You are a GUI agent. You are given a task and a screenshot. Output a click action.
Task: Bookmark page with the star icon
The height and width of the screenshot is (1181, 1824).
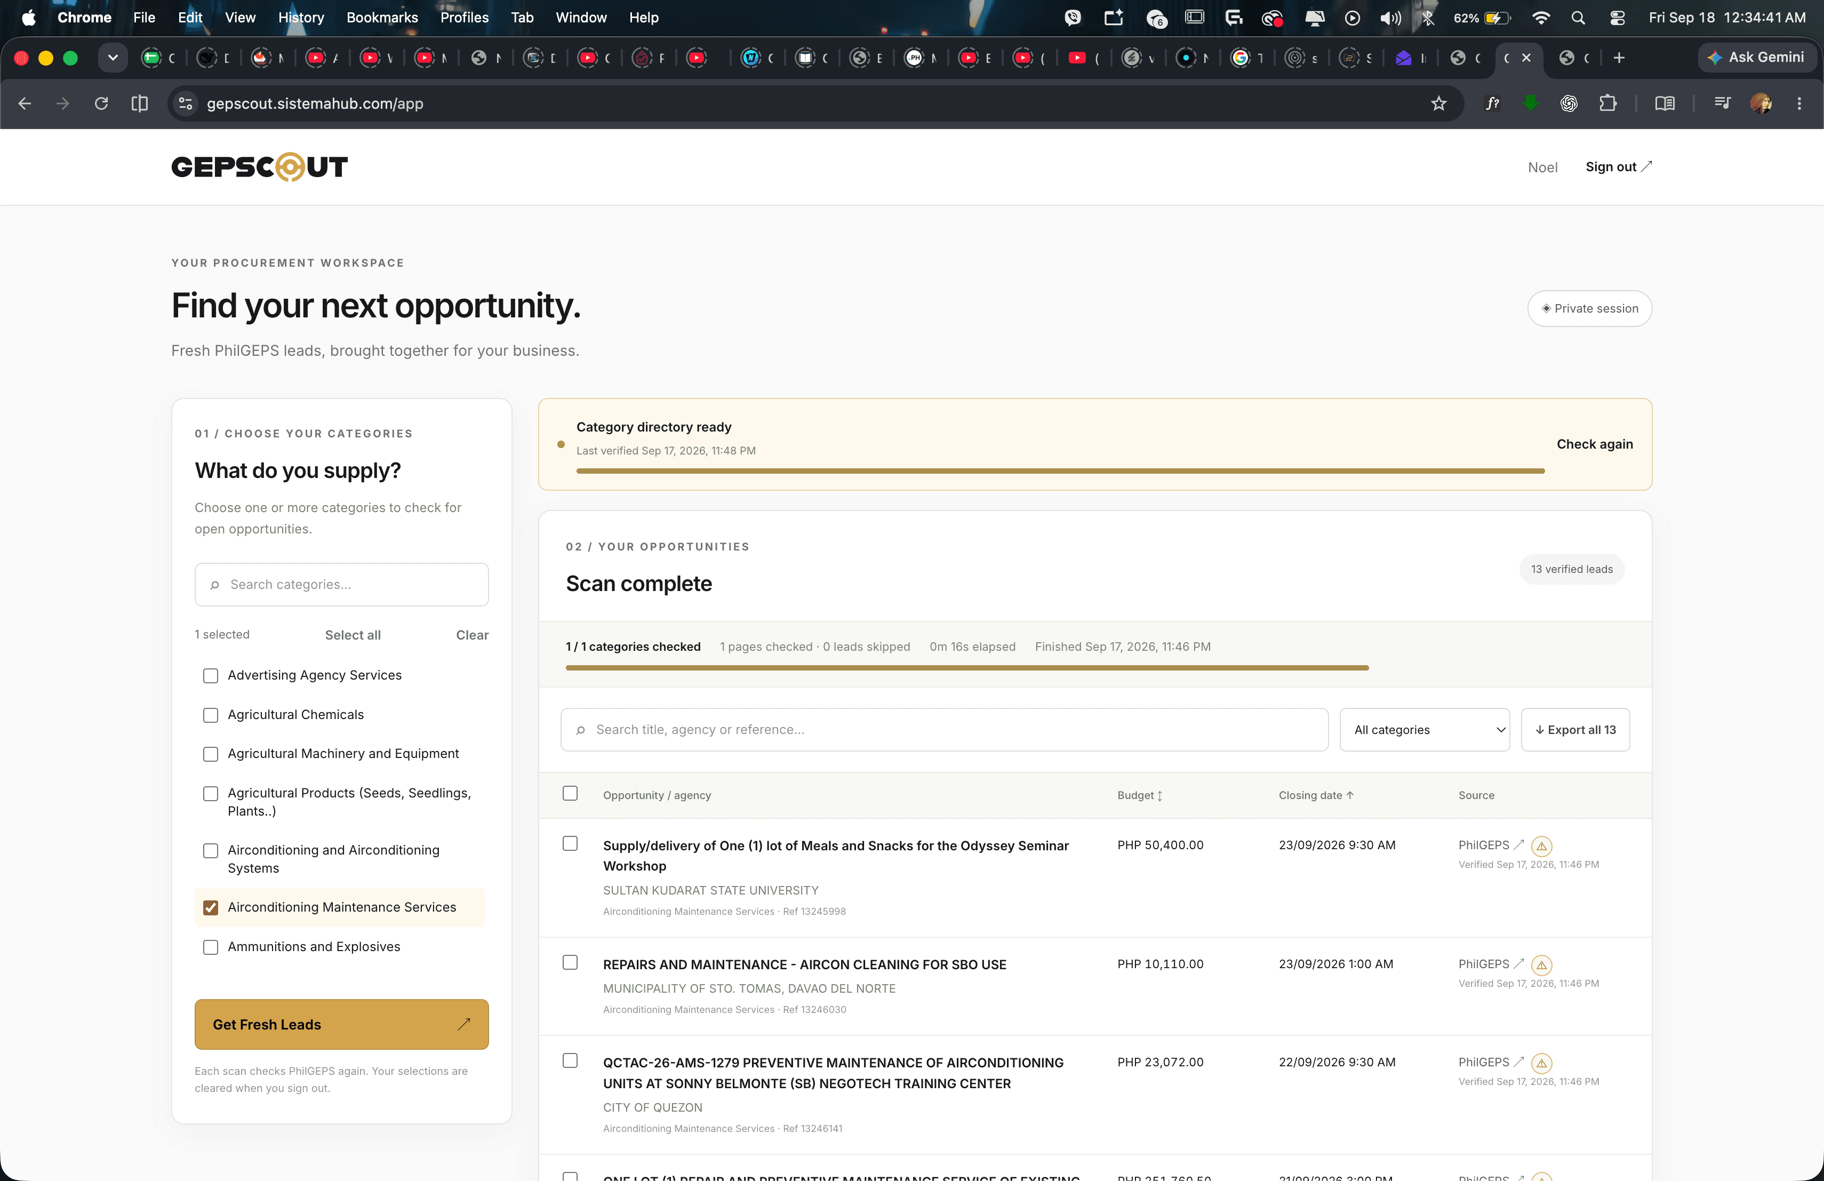click(1438, 103)
